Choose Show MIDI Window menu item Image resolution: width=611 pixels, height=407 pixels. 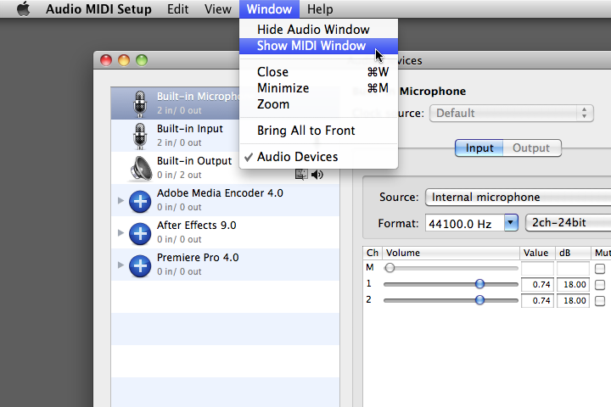click(x=311, y=46)
